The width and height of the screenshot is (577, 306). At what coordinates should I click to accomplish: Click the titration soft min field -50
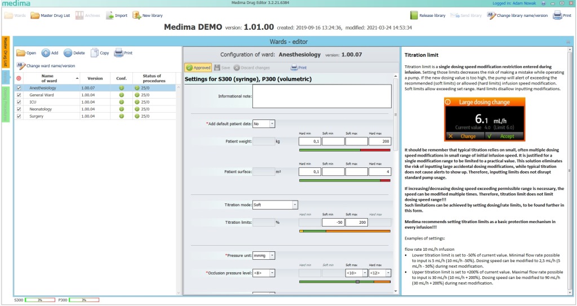pos(333,223)
